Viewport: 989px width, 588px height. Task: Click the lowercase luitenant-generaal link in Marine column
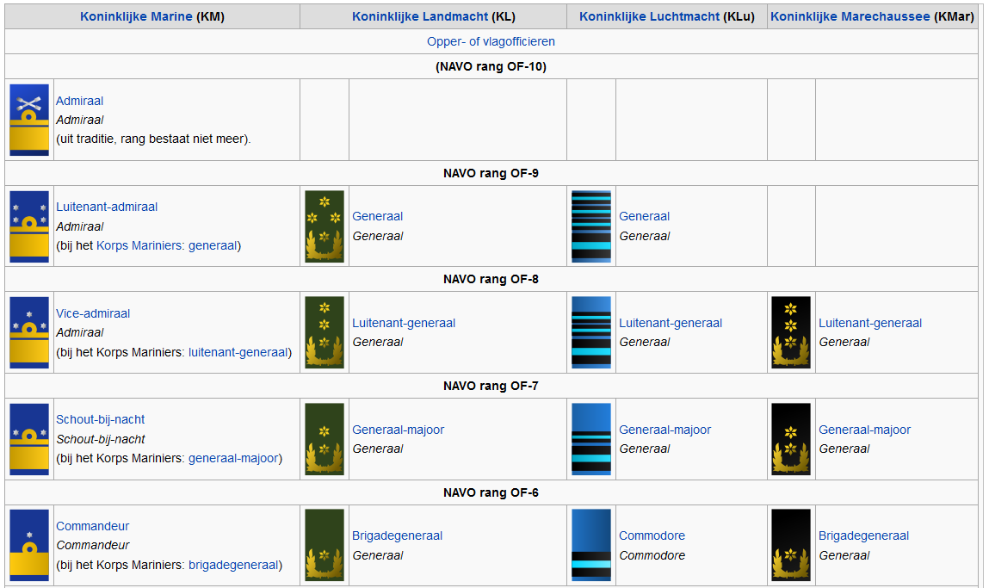[x=238, y=353]
